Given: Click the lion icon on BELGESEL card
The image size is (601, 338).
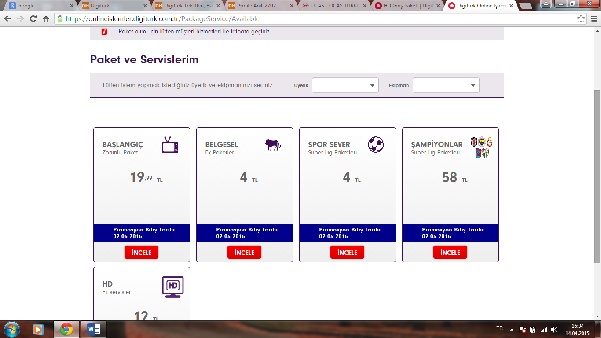Looking at the screenshot, I should point(273,144).
